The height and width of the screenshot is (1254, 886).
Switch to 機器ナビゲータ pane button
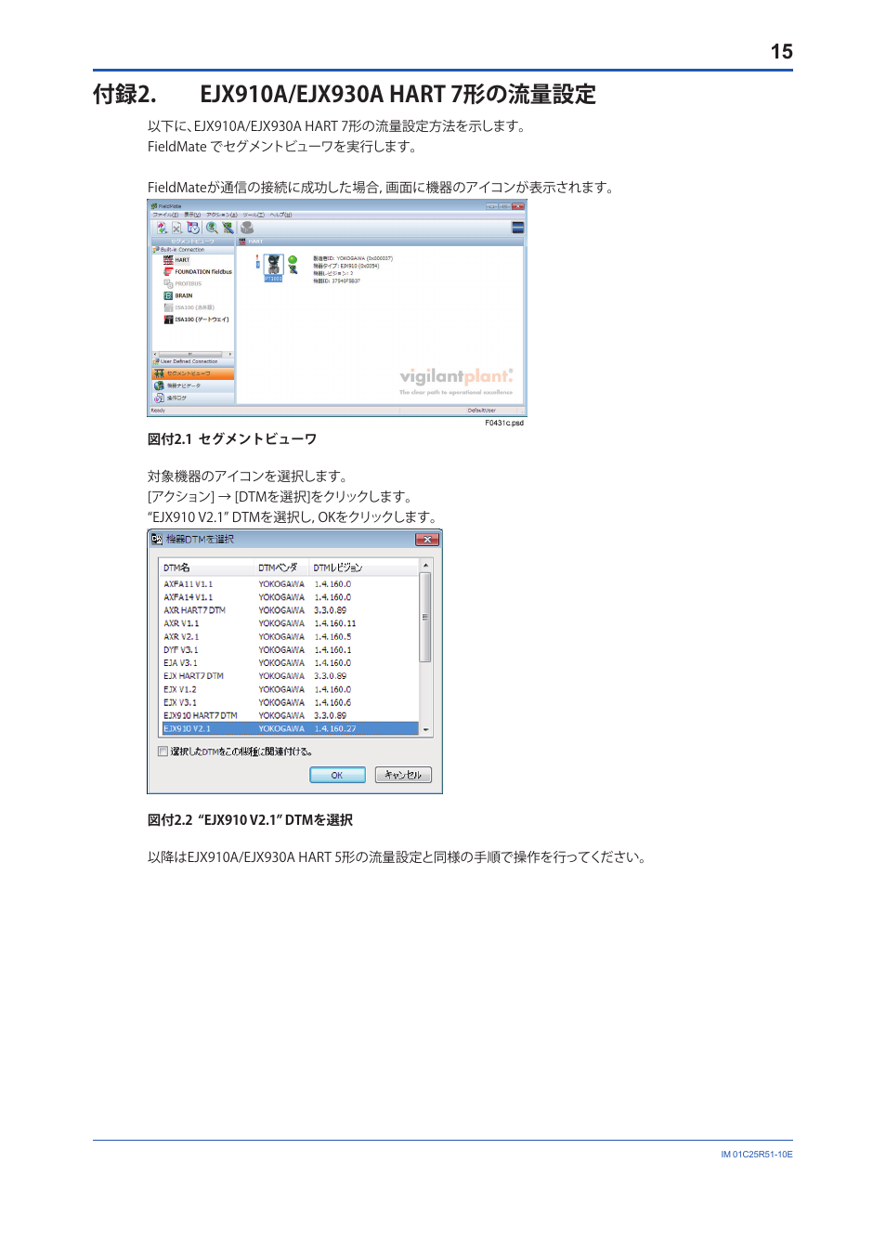coord(192,385)
